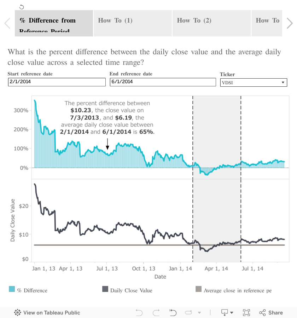Click the Daily Close Value legend swatch
Image resolution: width=297 pixels, height=318 pixels.
(x=105, y=290)
